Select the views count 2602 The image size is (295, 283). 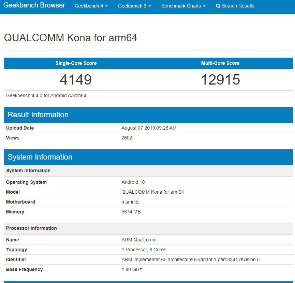click(x=127, y=138)
